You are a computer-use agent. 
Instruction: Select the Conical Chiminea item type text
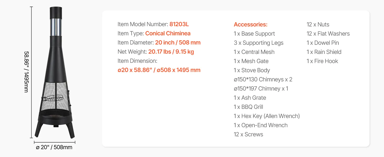point(168,33)
